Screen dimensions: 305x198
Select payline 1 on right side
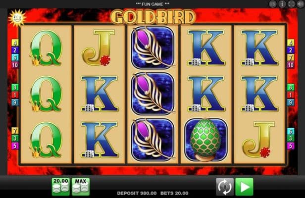click(x=291, y=95)
